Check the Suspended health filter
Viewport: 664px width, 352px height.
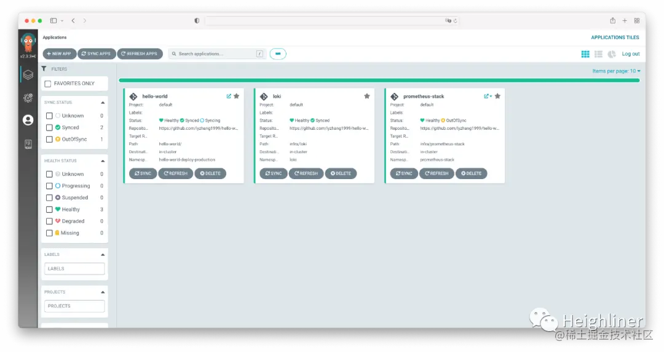click(49, 198)
